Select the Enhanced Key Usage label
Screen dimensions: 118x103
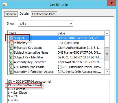coord(28,48)
